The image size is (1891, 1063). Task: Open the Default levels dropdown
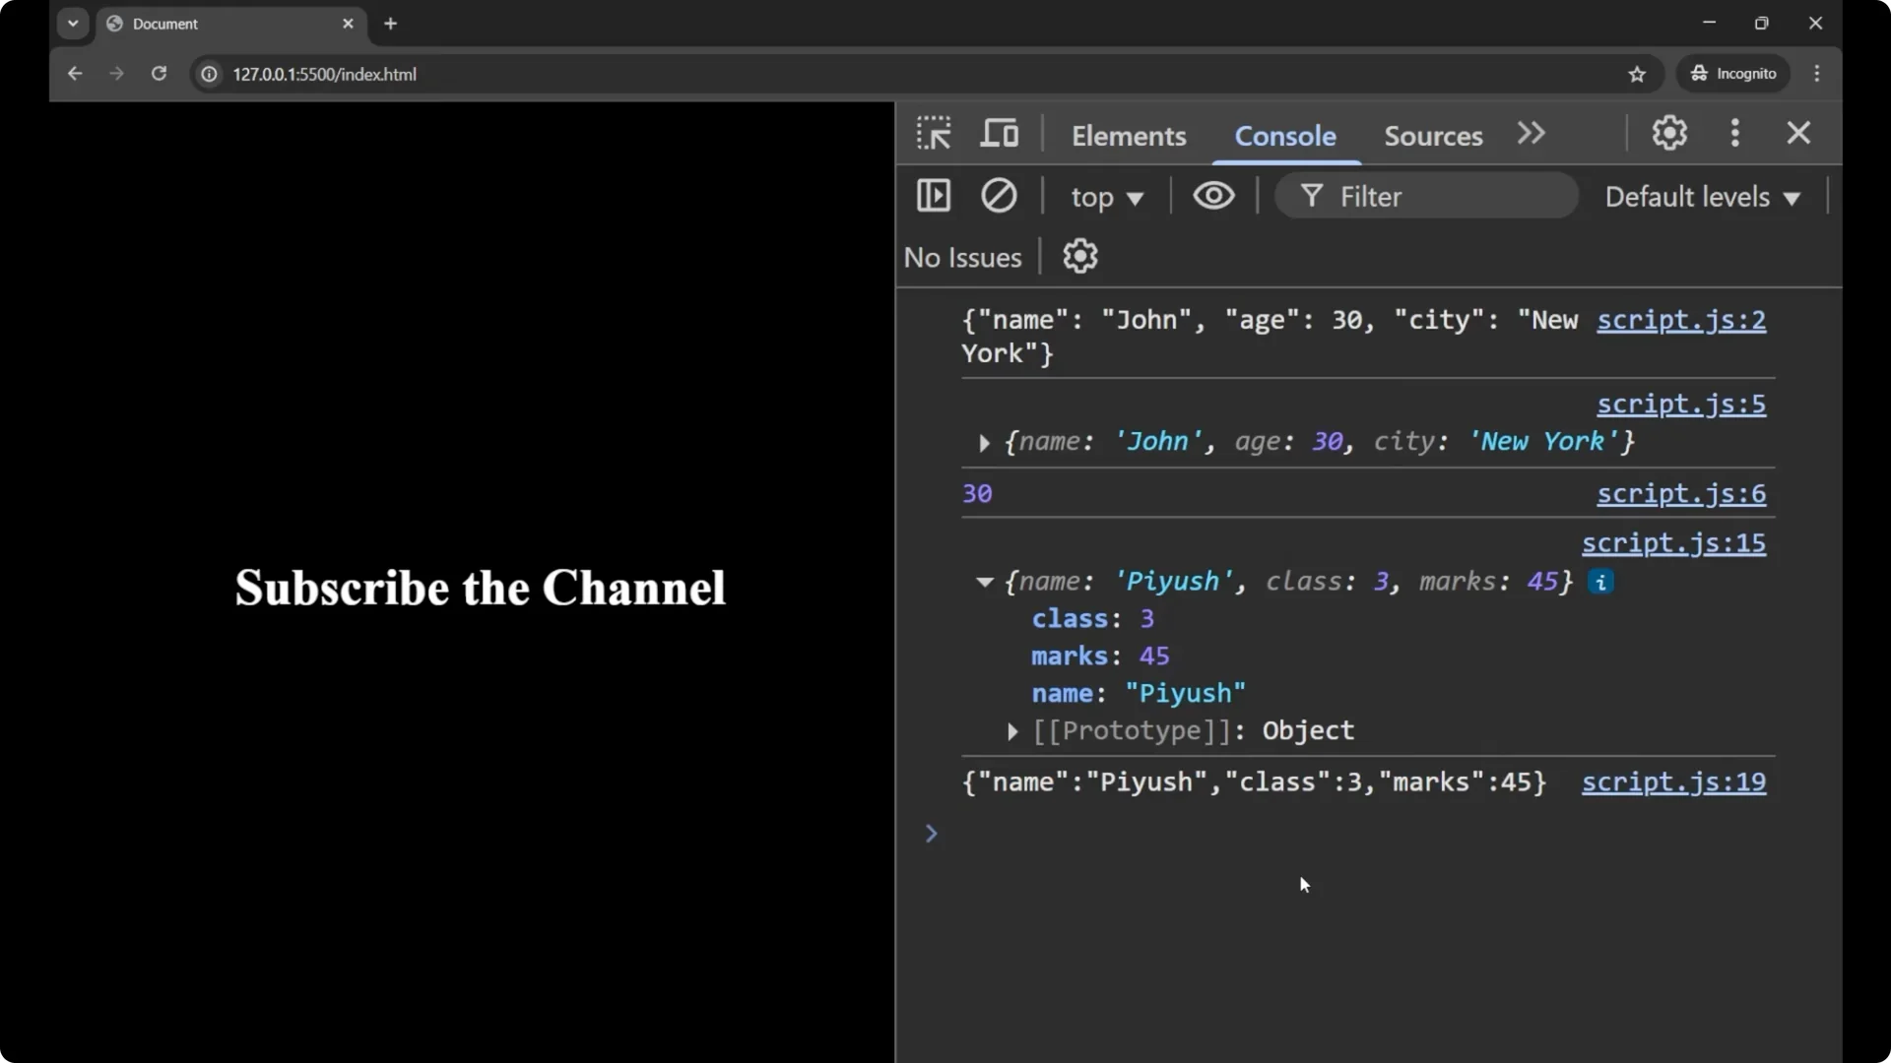click(x=1703, y=197)
